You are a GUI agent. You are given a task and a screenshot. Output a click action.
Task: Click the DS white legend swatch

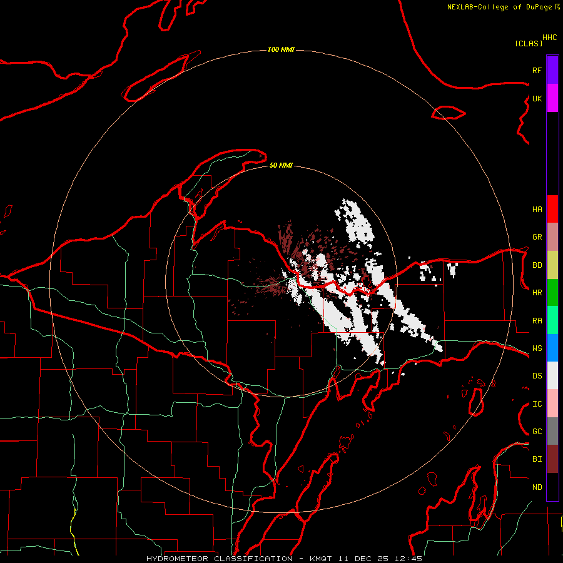pos(552,375)
